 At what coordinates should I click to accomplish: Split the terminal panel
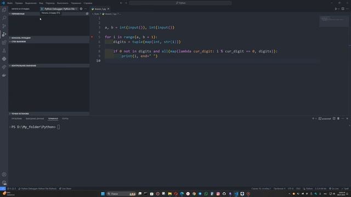pyautogui.click(x=334, y=119)
